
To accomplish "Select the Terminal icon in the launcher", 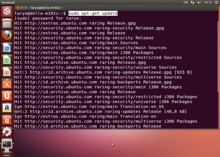I will point(7,144).
